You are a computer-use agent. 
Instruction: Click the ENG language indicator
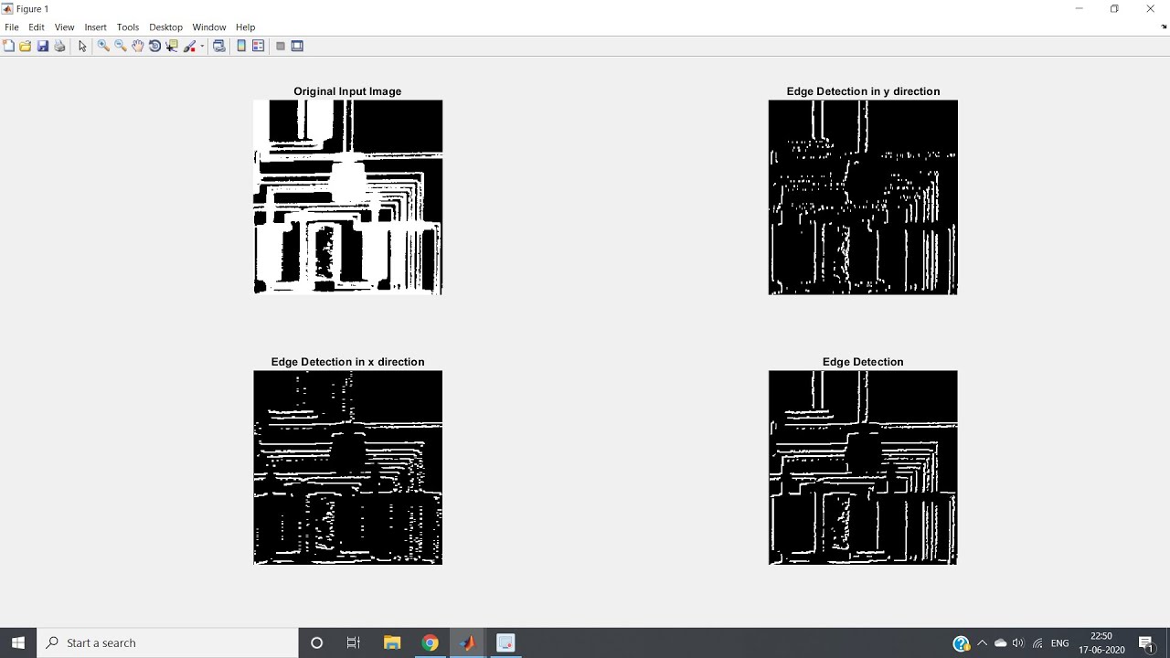(1060, 643)
